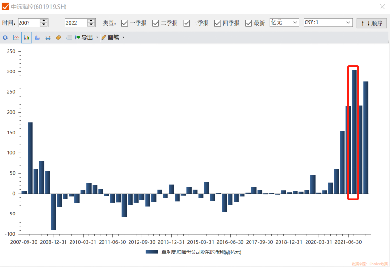
Task: Close the 中远海控 chart window
Action: (382, 7)
